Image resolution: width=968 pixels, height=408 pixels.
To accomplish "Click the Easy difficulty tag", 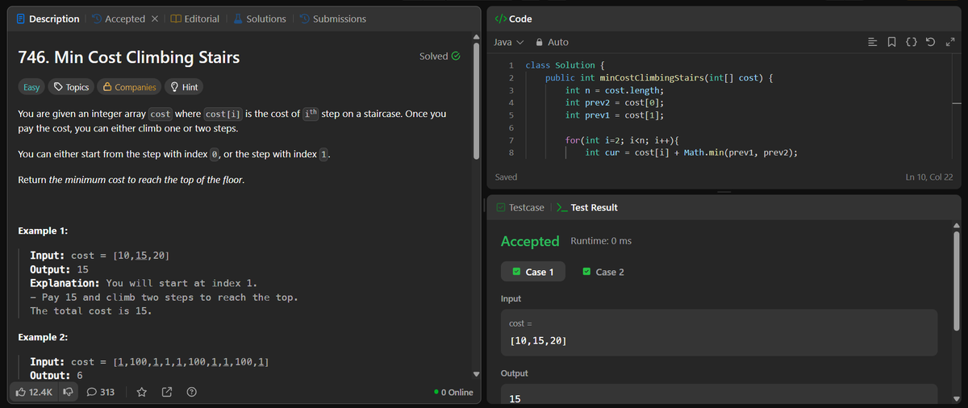I will pos(31,87).
